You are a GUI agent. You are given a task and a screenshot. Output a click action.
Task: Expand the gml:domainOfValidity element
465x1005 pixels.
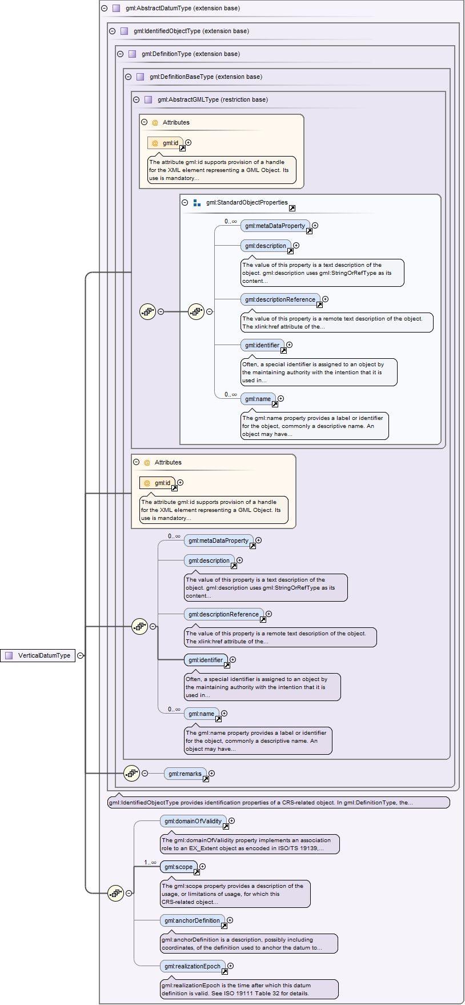click(x=231, y=821)
